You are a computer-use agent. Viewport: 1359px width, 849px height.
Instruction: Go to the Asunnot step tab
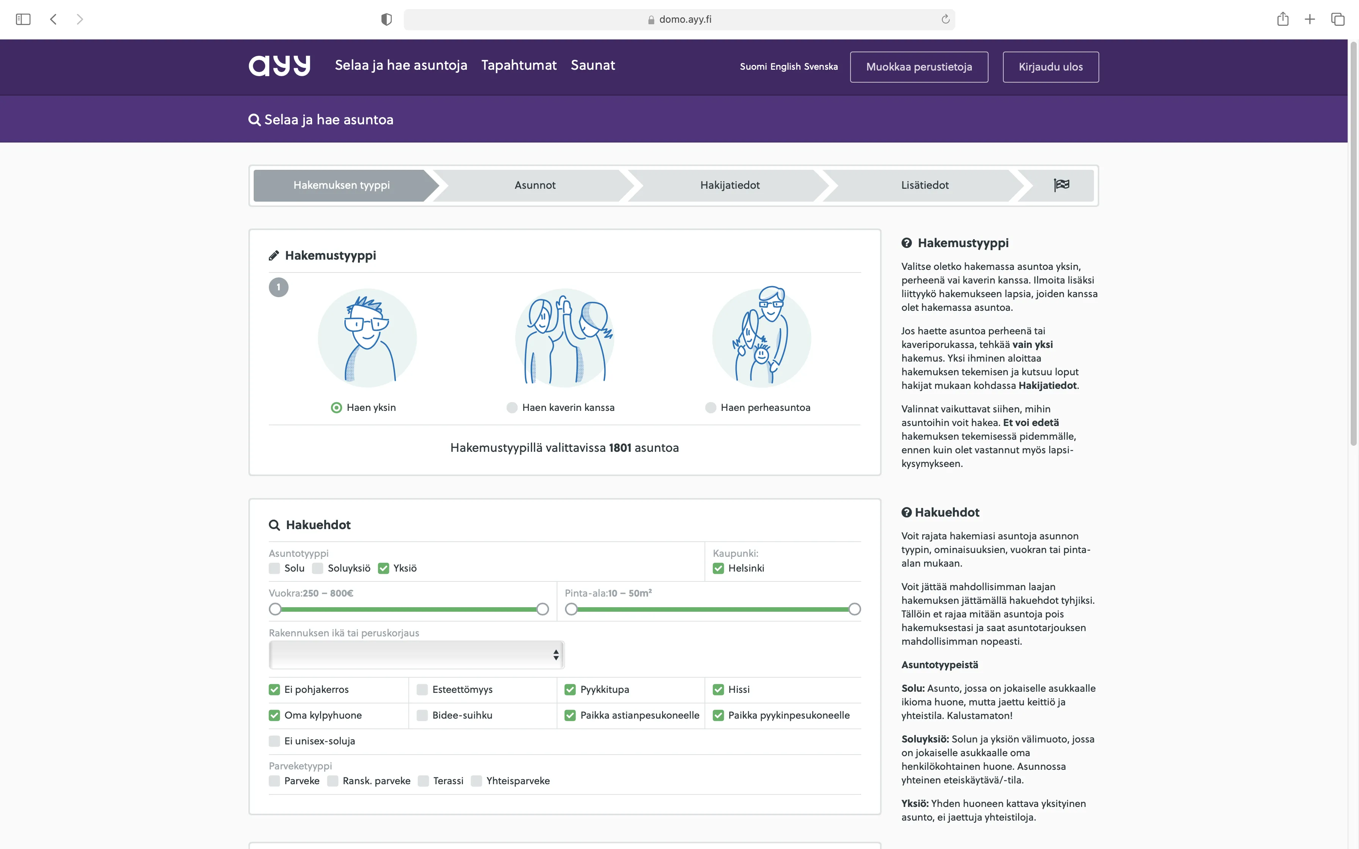coord(535,185)
